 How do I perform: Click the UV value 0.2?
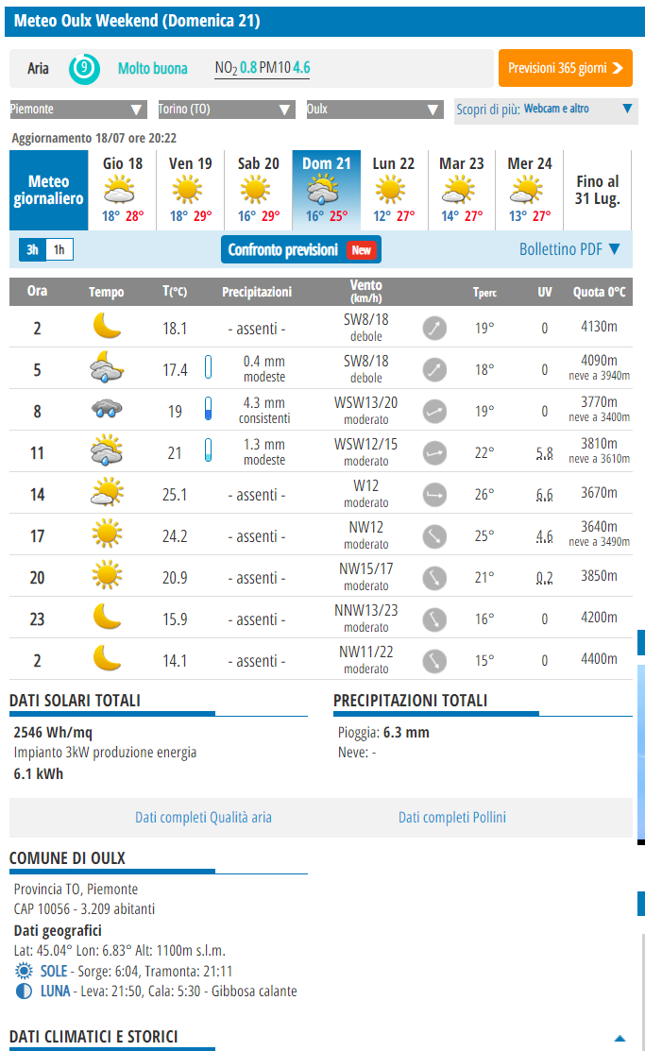(x=545, y=578)
